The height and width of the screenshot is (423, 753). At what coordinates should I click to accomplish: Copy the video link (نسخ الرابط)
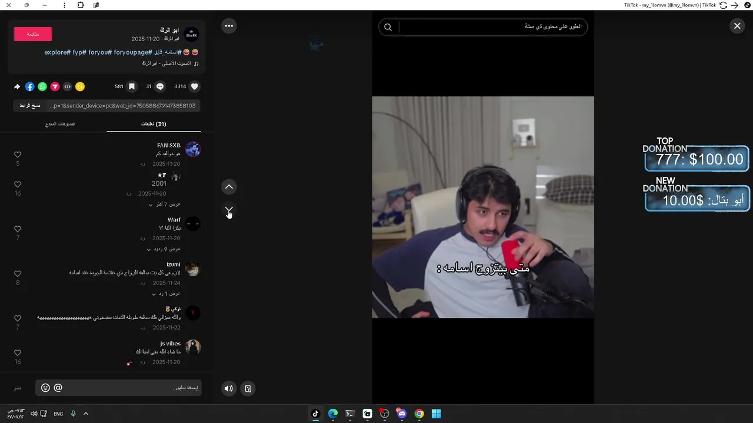coord(30,106)
